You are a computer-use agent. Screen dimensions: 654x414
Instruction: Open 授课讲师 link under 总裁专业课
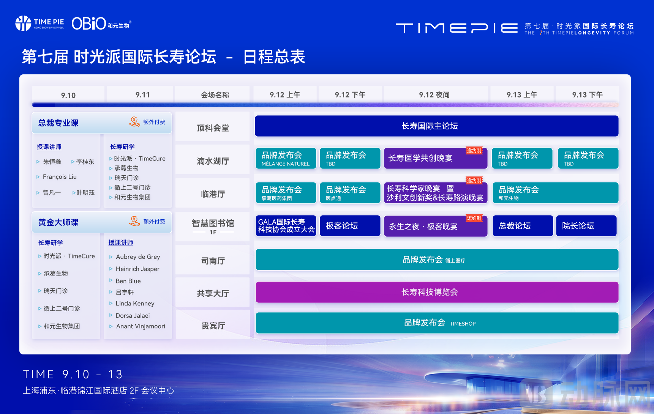tap(49, 147)
